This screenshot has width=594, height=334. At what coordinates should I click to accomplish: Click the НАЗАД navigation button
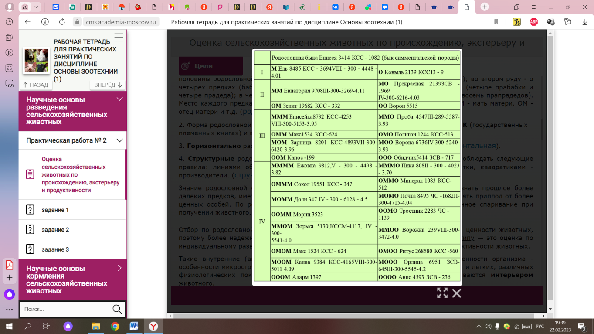[x=36, y=85]
